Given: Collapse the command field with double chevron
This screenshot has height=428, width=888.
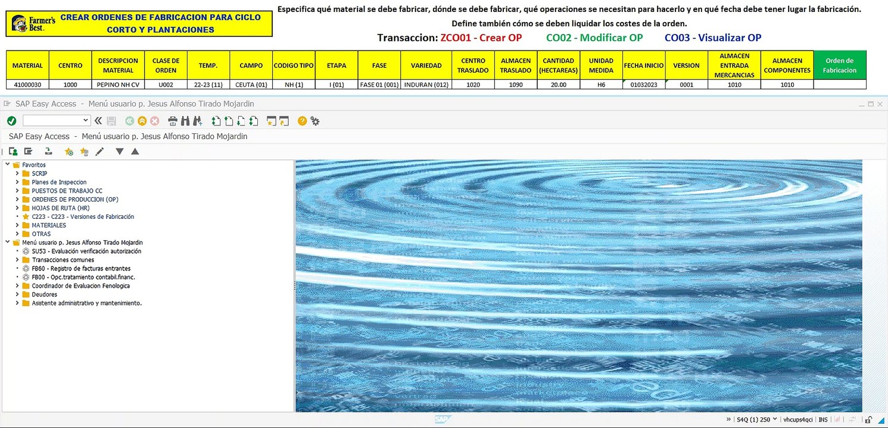Looking at the screenshot, I should coord(98,121).
